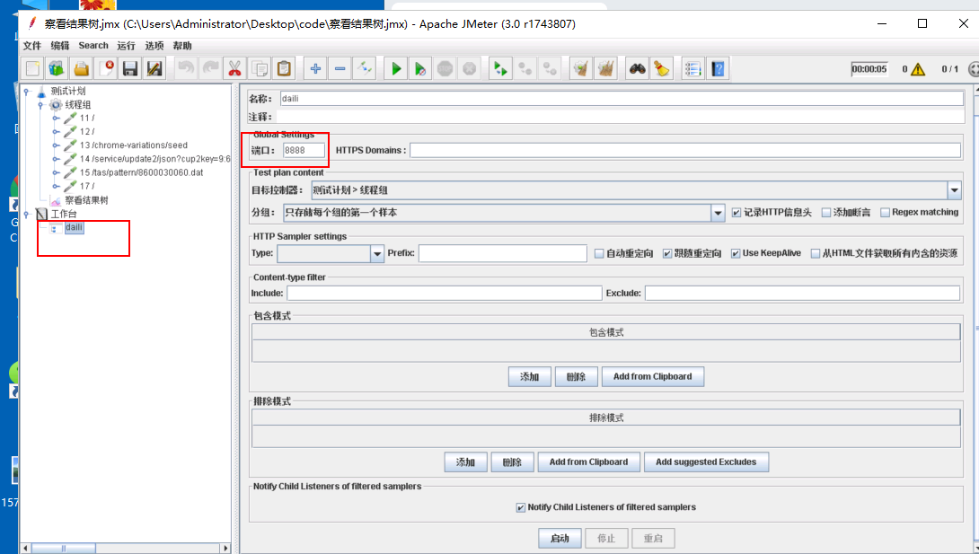Open the 帮助 menu
The width and height of the screenshot is (979, 554).
coord(182,46)
